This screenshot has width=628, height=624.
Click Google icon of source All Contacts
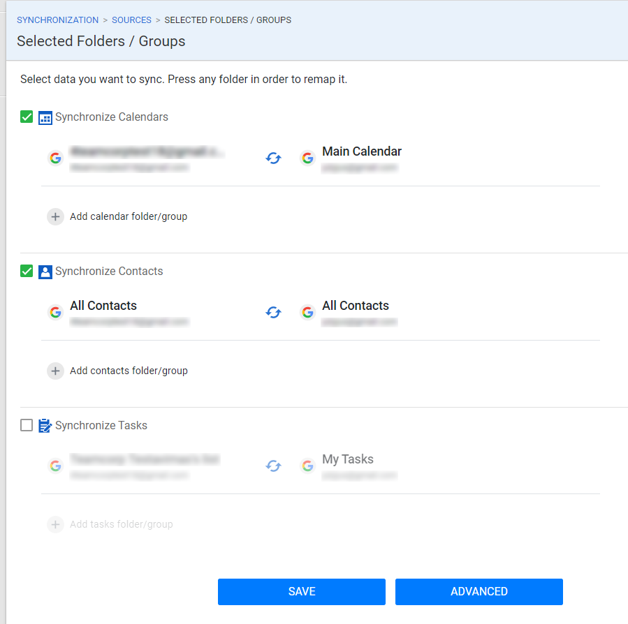tap(56, 312)
